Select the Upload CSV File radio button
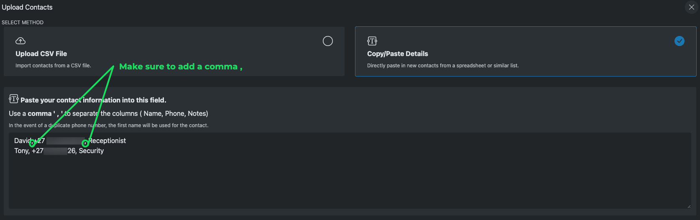 click(x=328, y=41)
